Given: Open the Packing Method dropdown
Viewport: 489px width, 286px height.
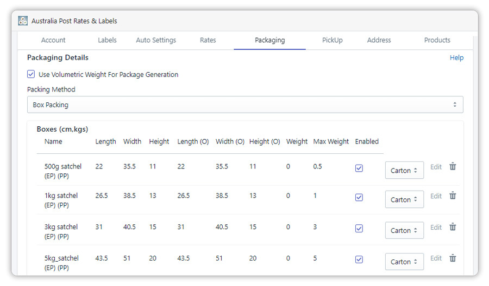Looking at the screenshot, I should pyautogui.click(x=245, y=105).
